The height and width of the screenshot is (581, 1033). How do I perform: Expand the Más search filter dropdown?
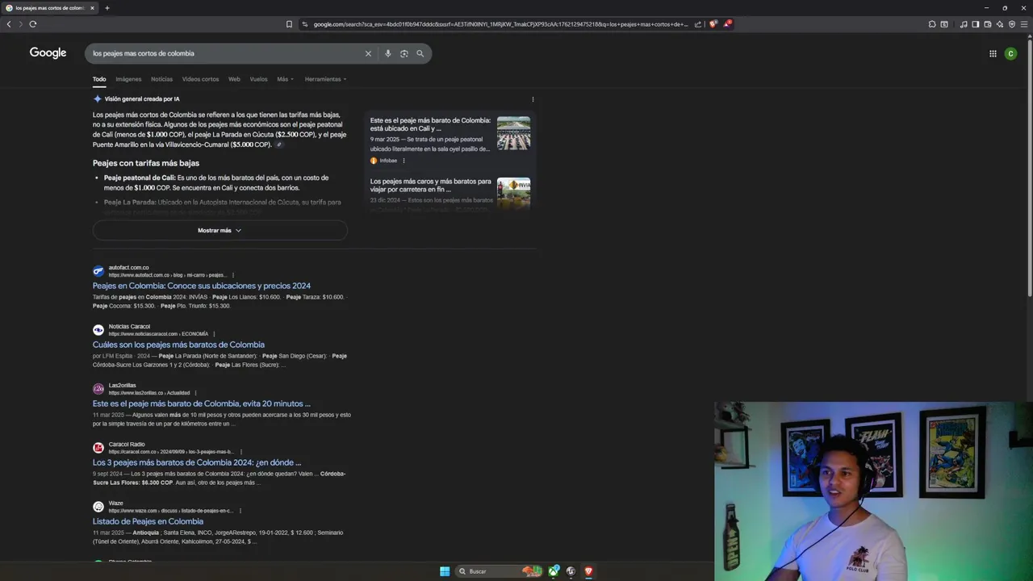pyautogui.click(x=285, y=79)
